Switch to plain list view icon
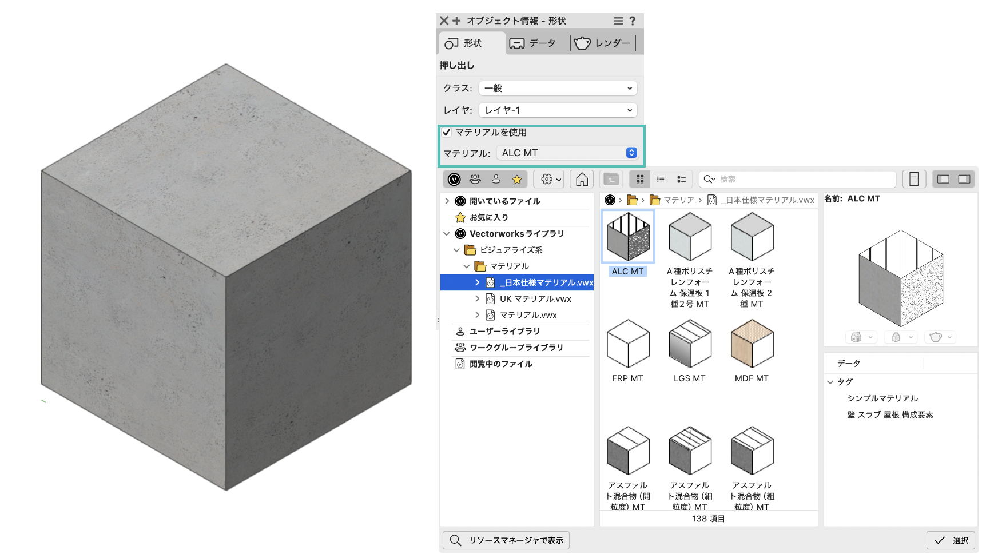The width and height of the screenshot is (986, 558). pyautogui.click(x=661, y=180)
